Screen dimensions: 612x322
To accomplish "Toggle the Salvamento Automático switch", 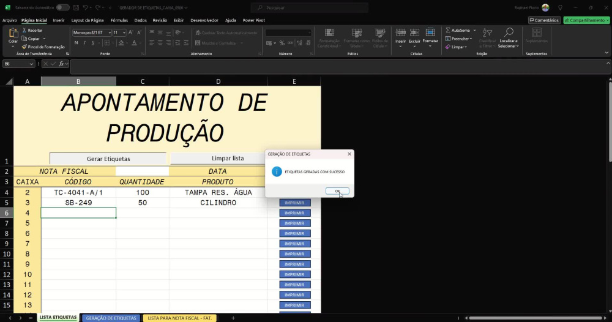I will (x=62, y=7).
